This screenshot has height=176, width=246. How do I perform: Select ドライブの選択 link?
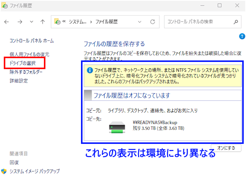coord(23,63)
